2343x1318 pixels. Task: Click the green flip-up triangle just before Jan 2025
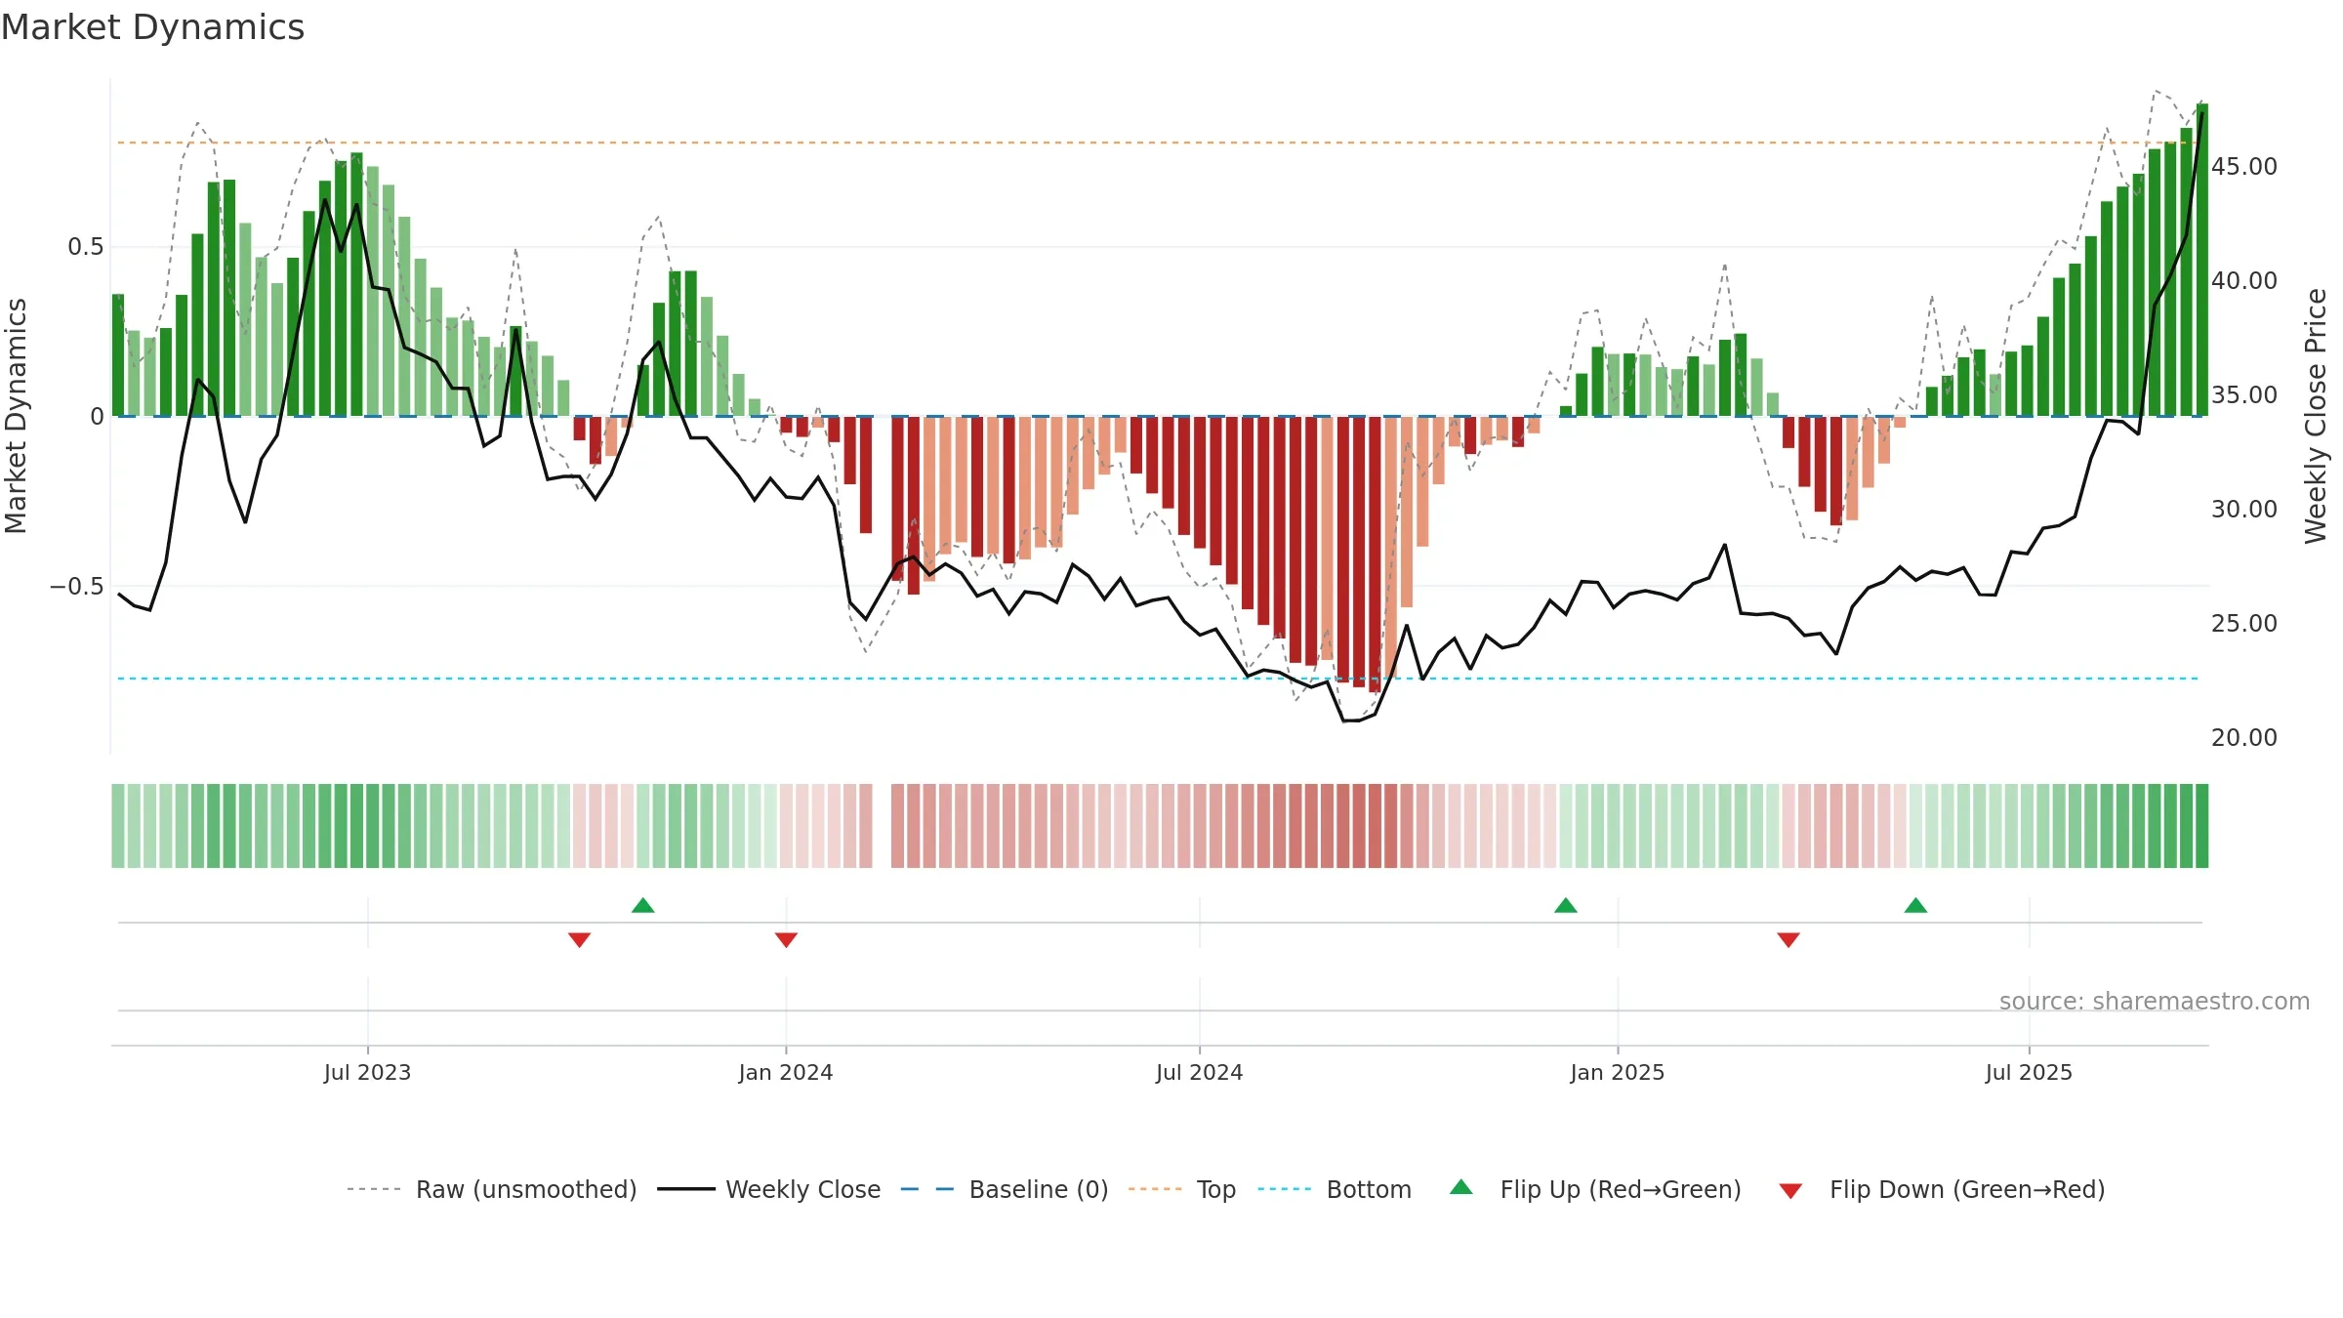pos(1566,905)
